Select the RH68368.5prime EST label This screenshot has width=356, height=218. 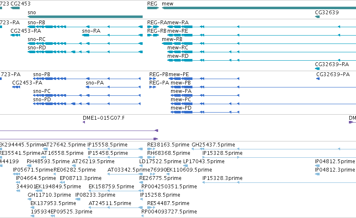(x=169, y=153)
